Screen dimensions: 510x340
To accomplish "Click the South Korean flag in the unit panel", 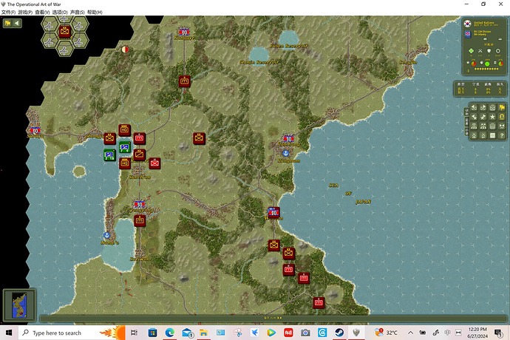I will (468, 24).
